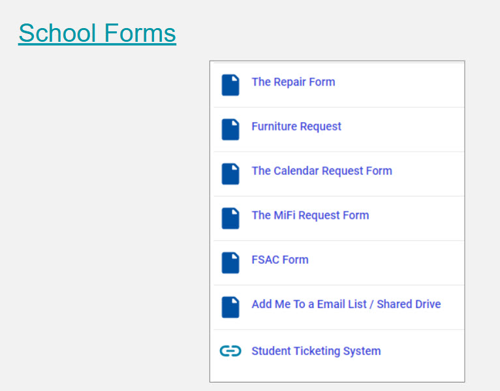Image resolution: width=500 pixels, height=391 pixels.
Task: Open the Student Ticketing System text link
Action: 316,351
